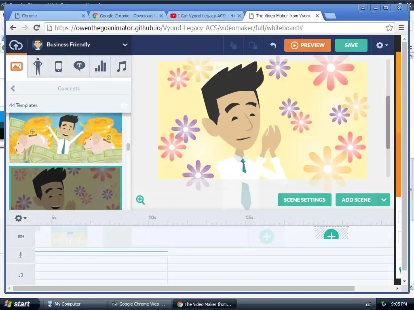The width and height of the screenshot is (414, 310).
Task: Click the browser back arrow
Action: (13, 28)
